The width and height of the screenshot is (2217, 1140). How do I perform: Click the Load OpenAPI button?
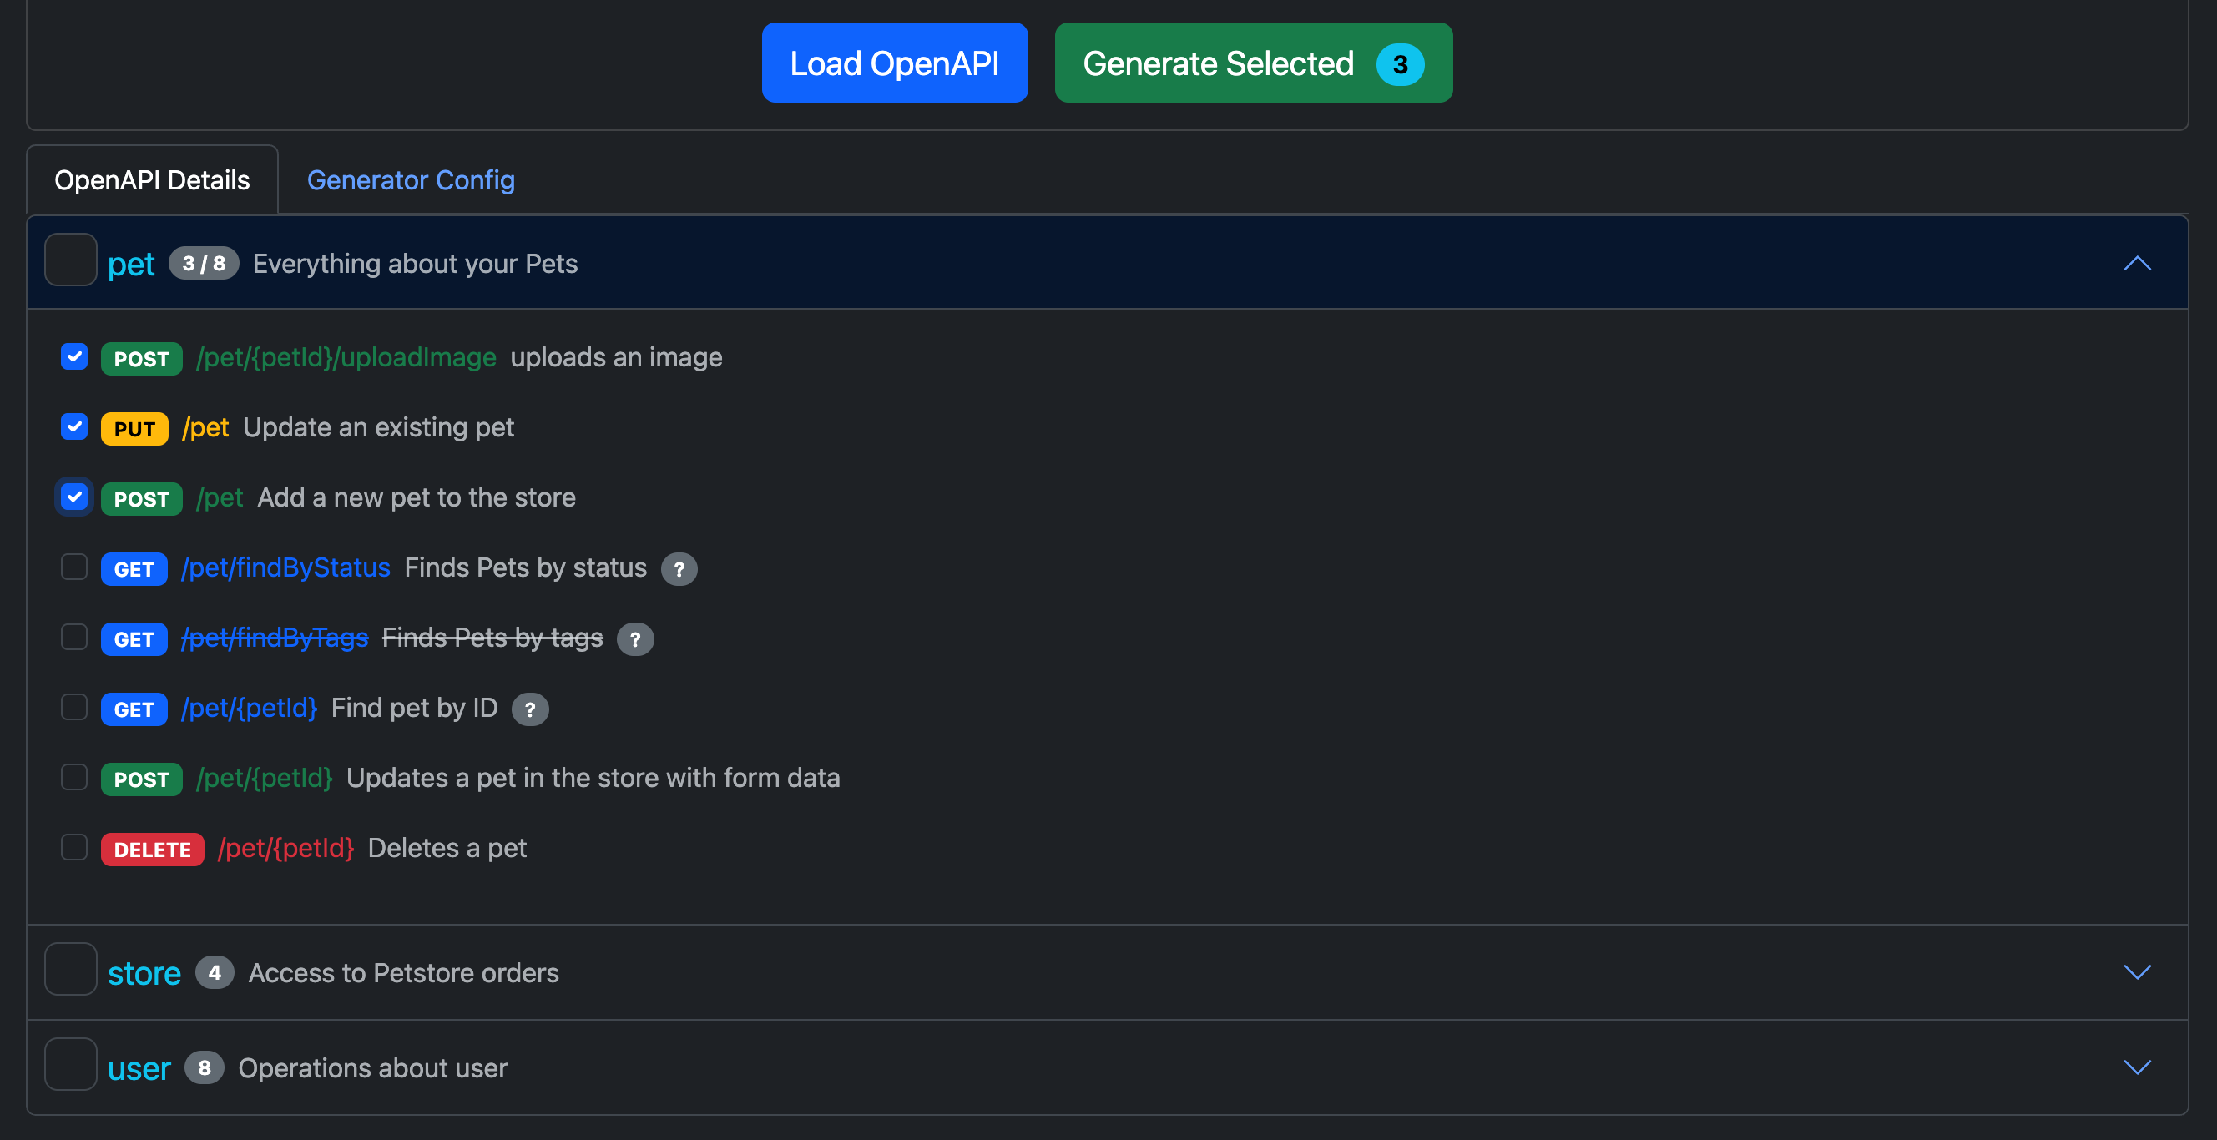(894, 63)
